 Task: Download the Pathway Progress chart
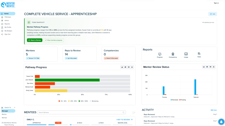pos(132,67)
